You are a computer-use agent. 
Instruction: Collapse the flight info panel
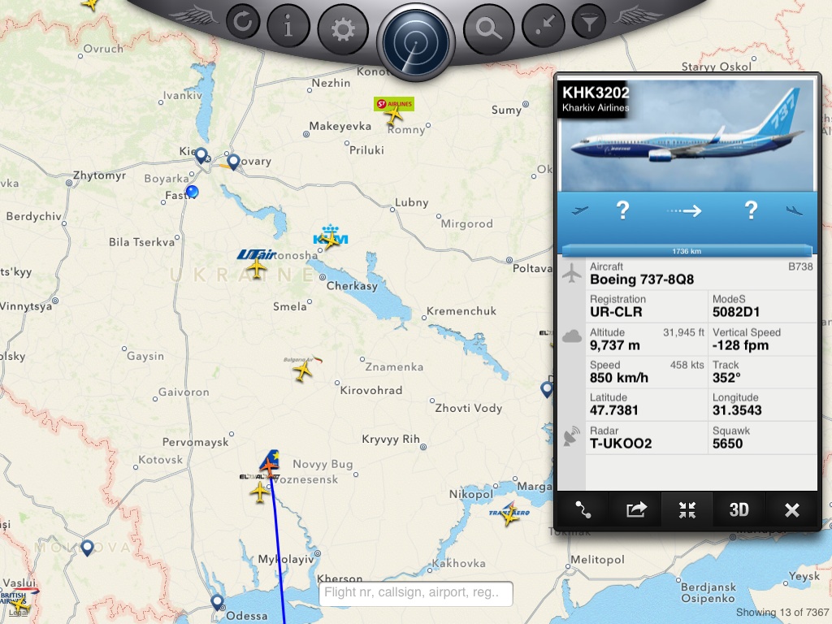click(687, 510)
